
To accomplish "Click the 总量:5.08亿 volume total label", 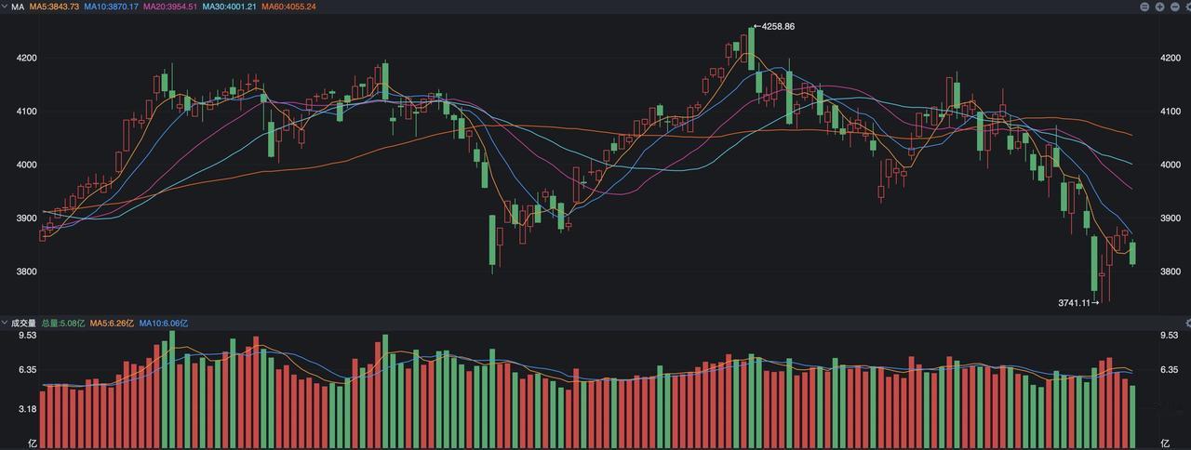I will [x=63, y=323].
